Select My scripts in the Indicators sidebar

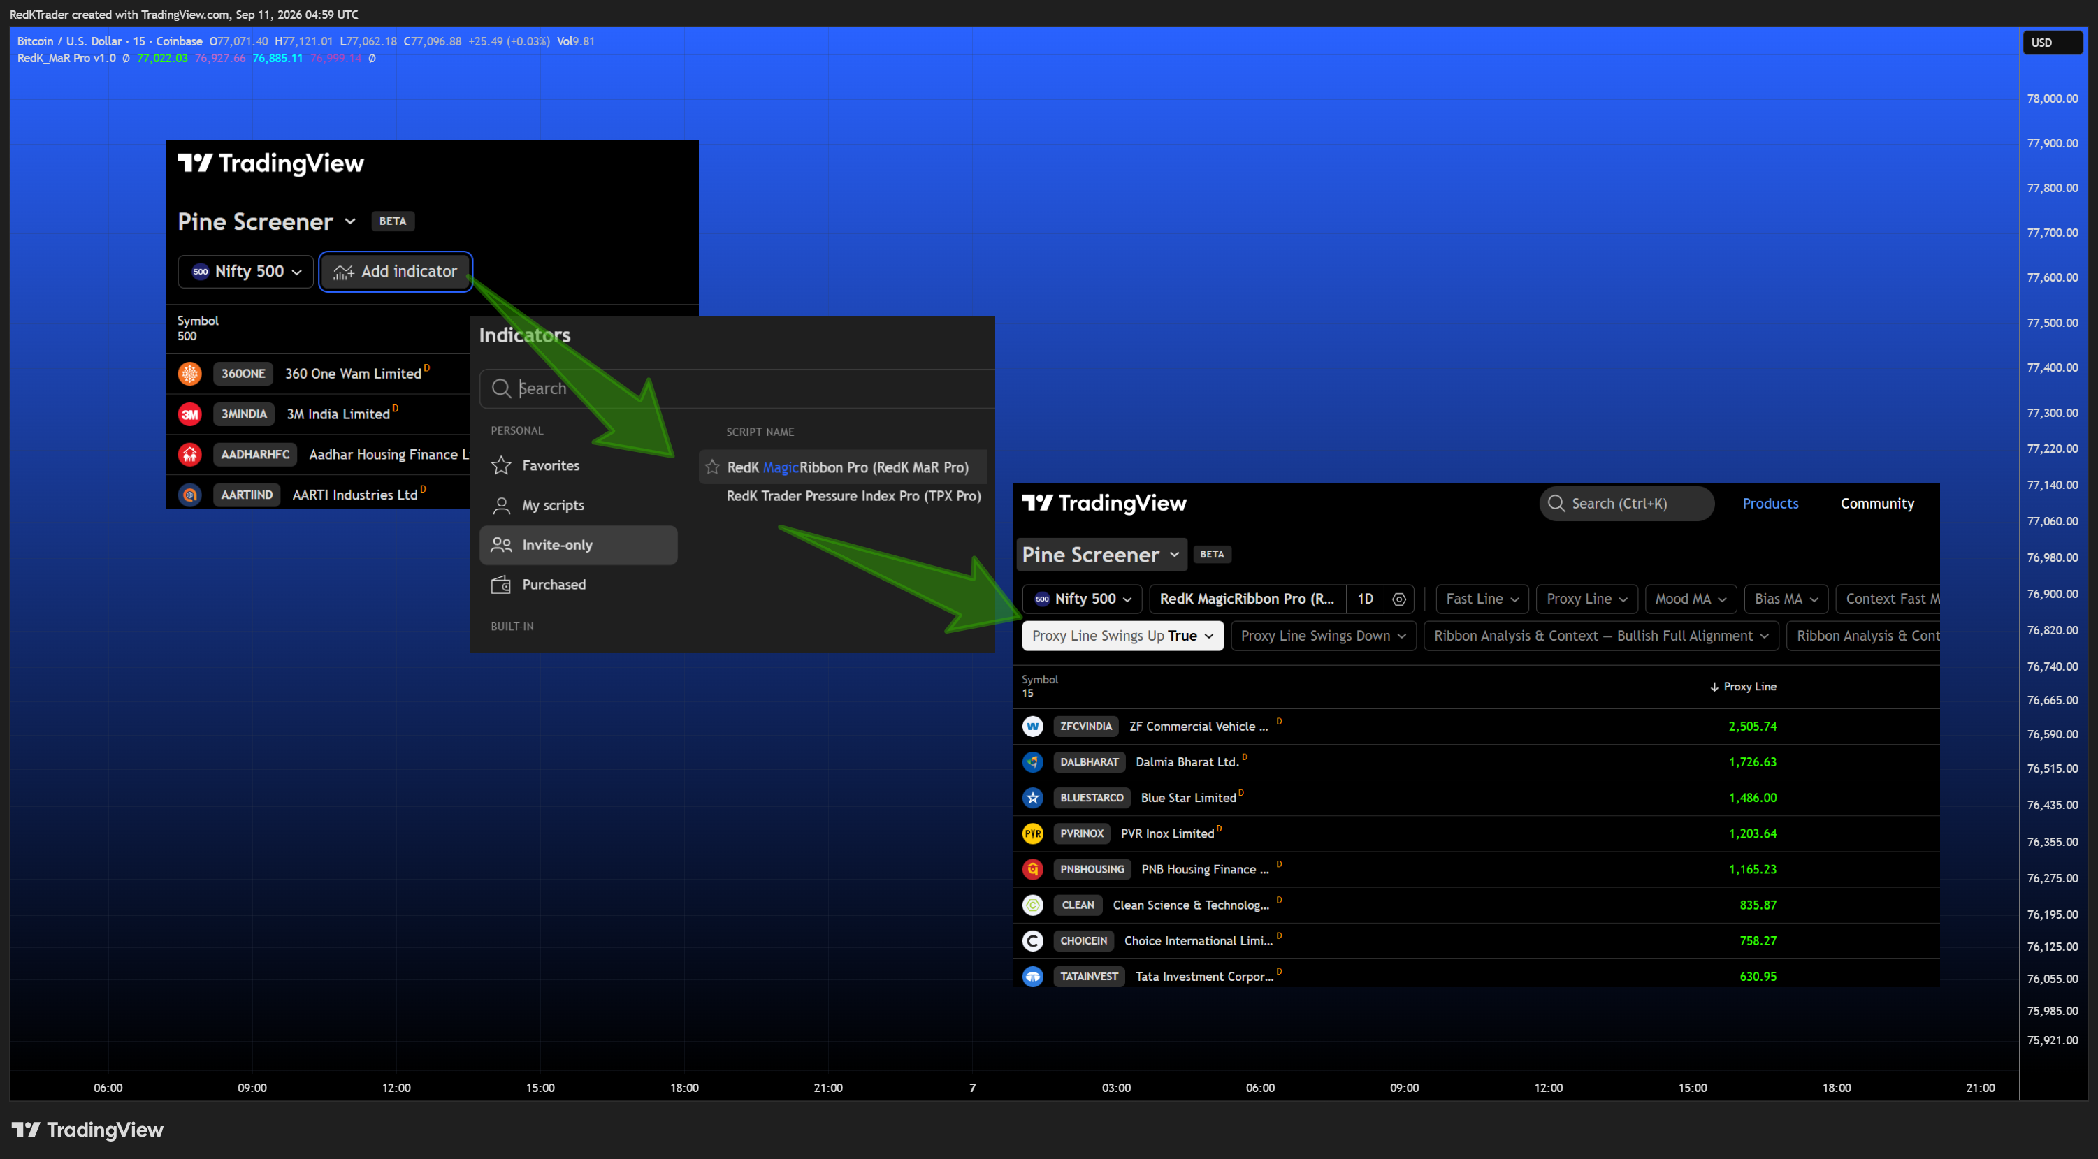(x=578, y=505)
